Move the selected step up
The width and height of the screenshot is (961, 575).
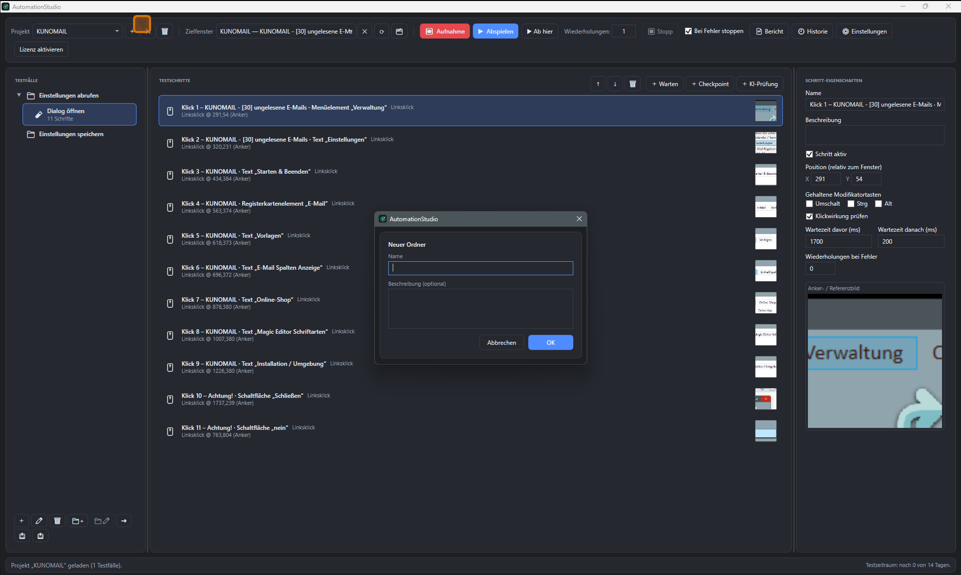598,84
